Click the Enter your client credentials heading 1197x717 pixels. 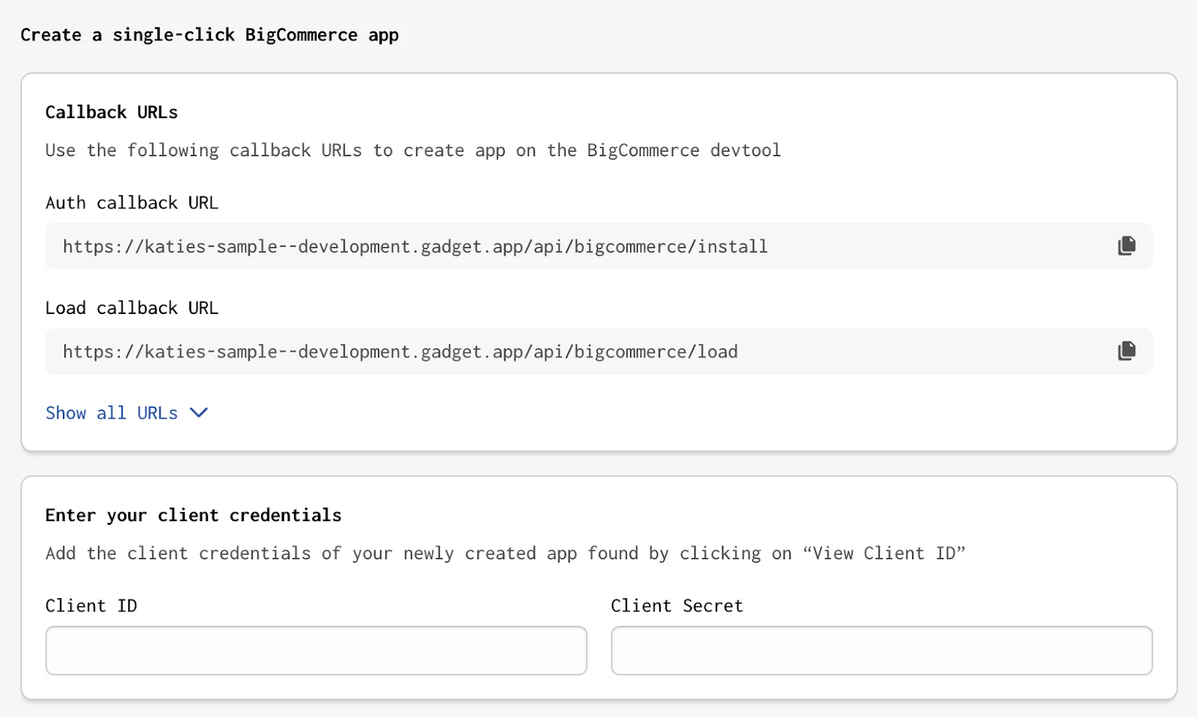pos(193,515)
